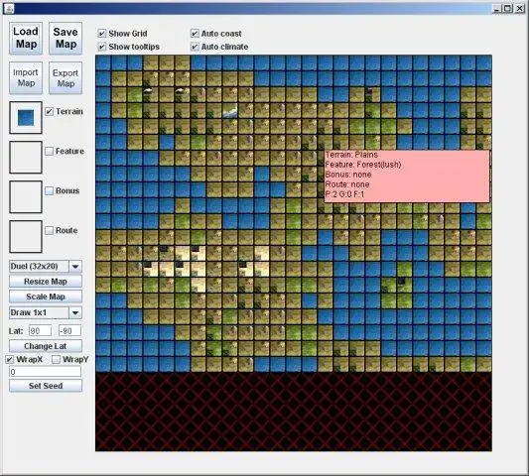Disable the Auto climate checkbox

pyautogui.click(x=195, y=47)
